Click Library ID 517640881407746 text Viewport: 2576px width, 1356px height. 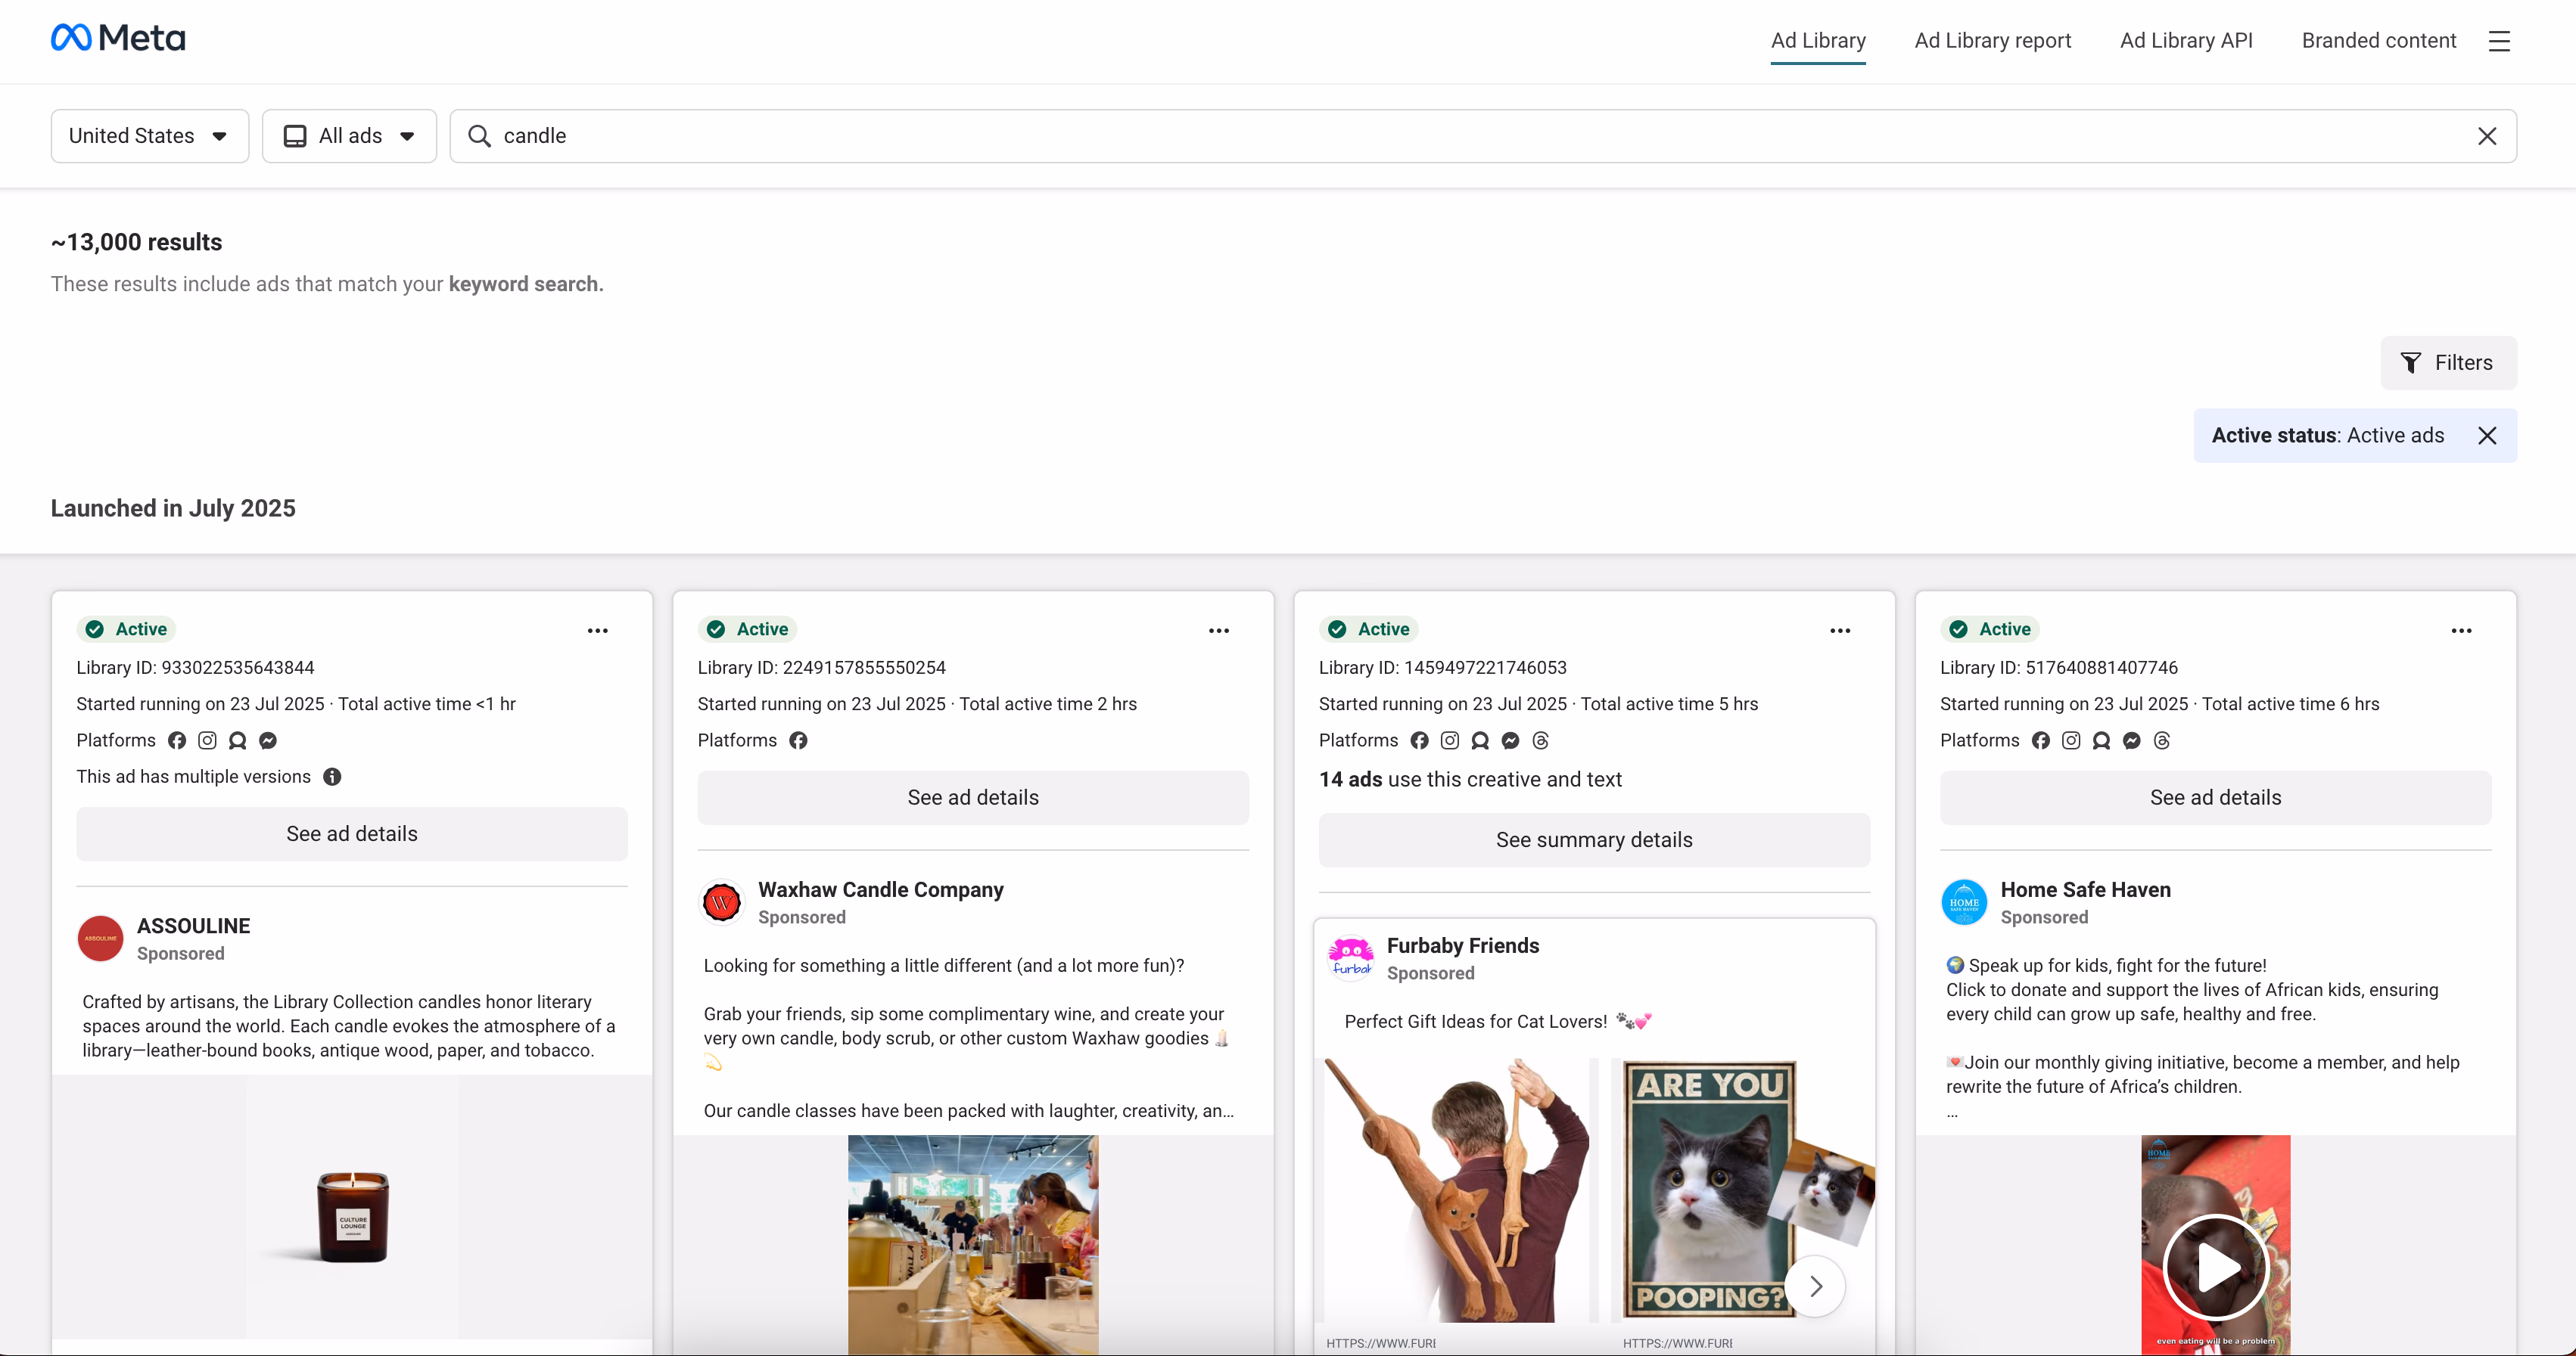pyautogui.click(x=2058, y=668)
